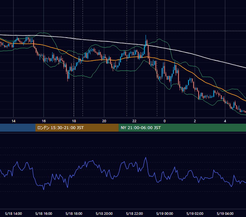
Task: Click the 5/18 18:00 date label
Action: click(x=74, y=213)
